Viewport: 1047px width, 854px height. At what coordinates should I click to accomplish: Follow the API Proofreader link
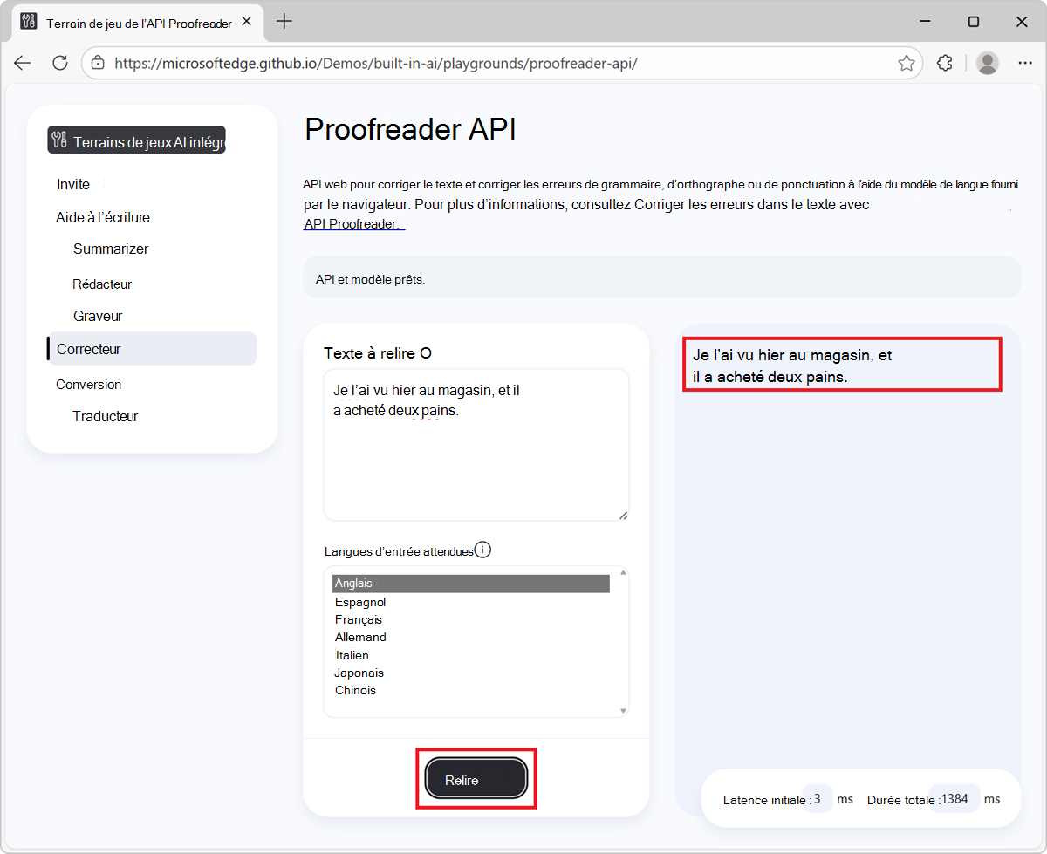[x=353, y=224]
